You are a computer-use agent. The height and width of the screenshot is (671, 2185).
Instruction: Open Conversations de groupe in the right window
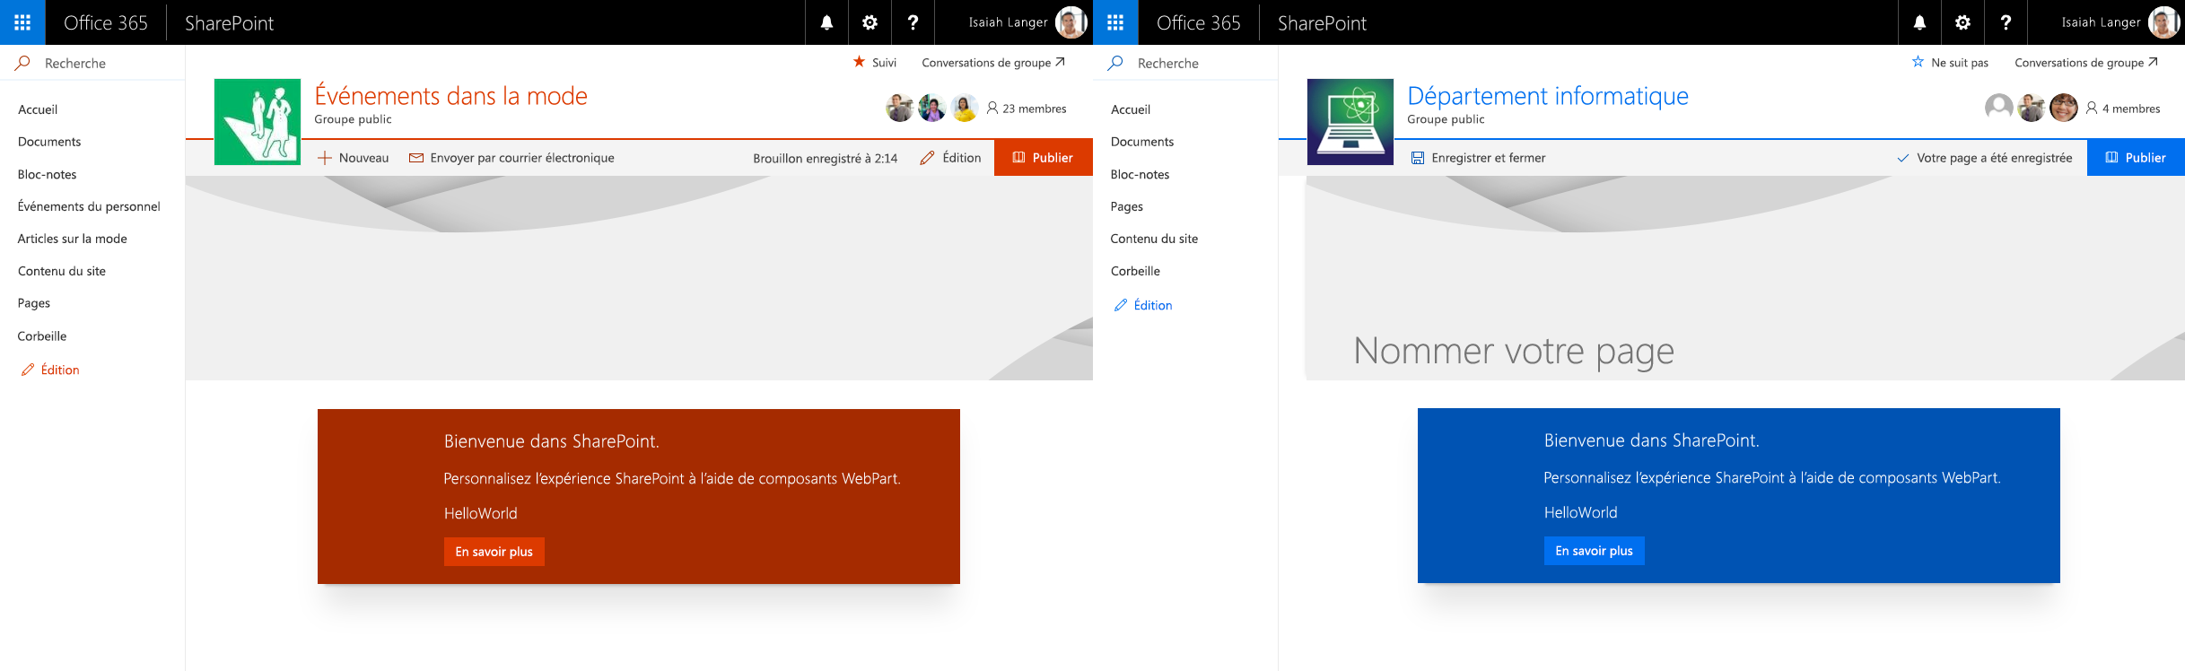point(2086,63)
